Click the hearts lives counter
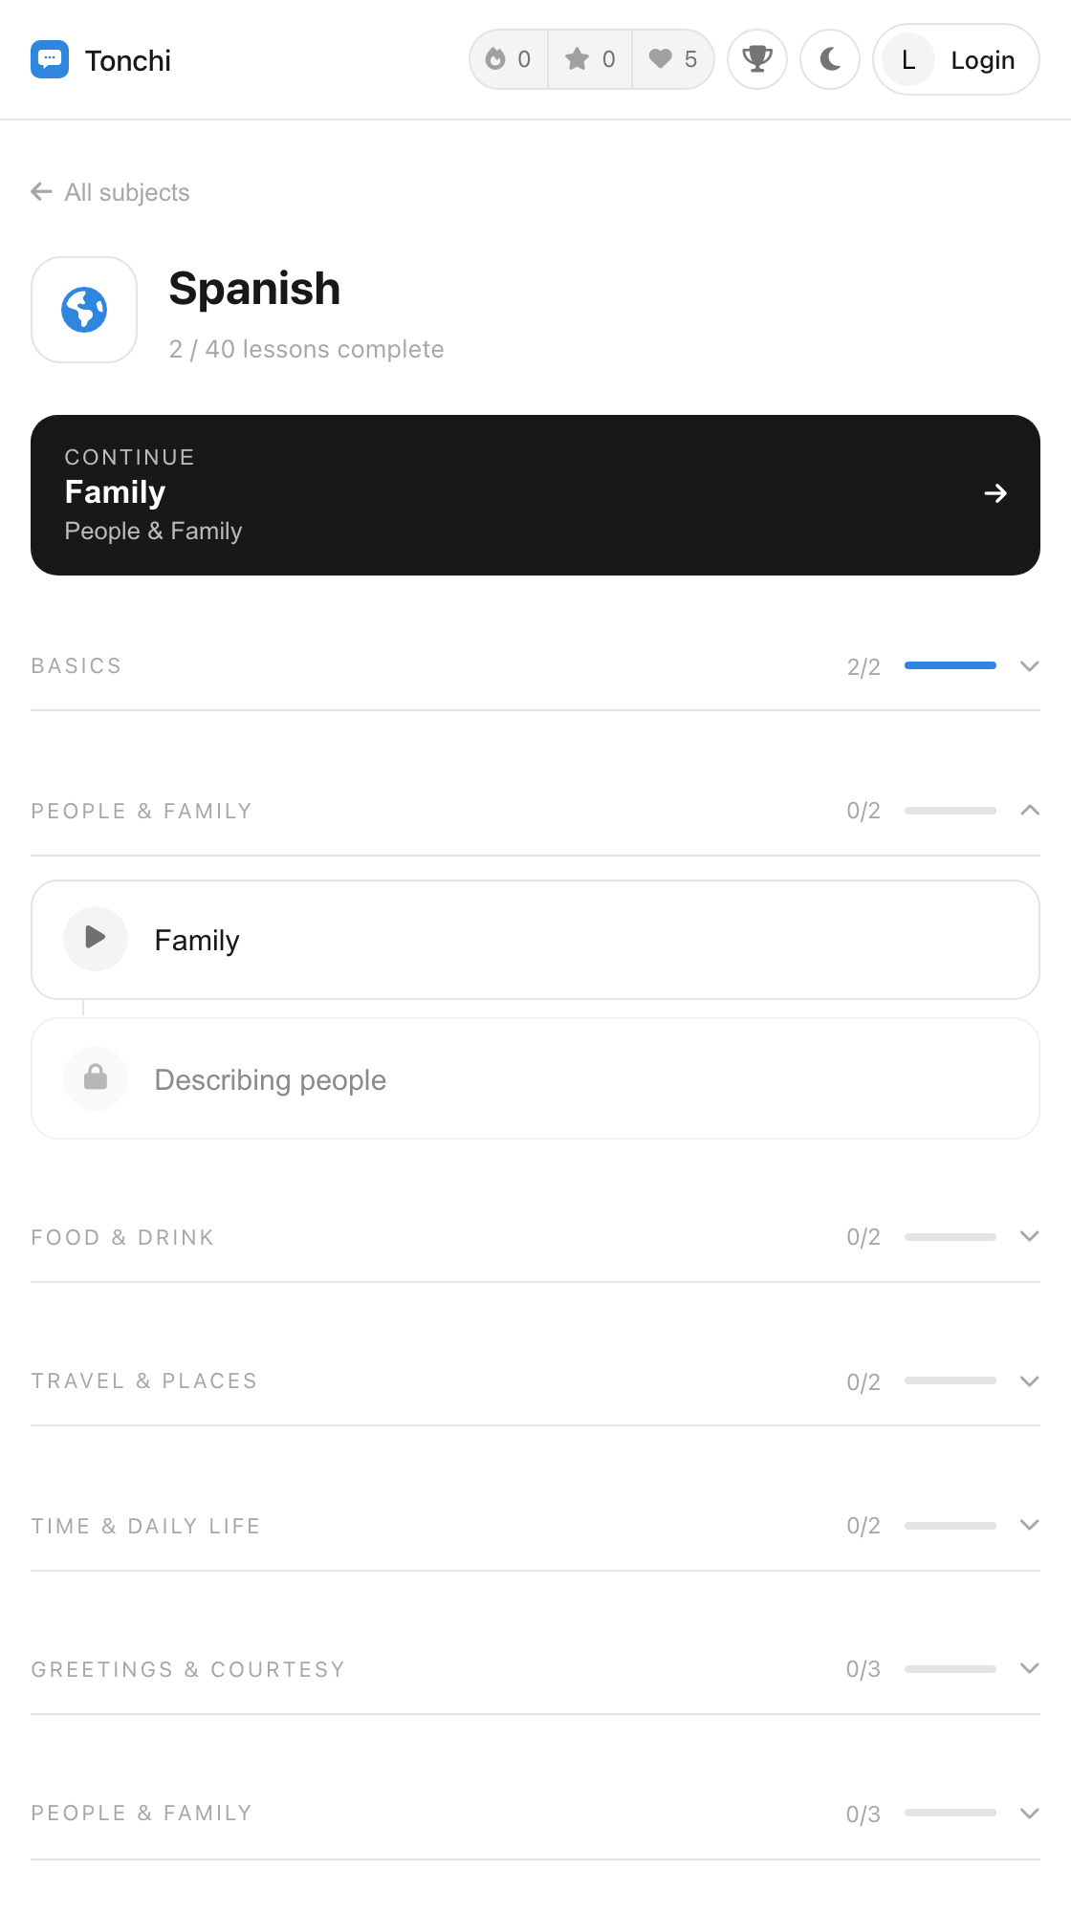Image resolution: width=1071 pixels, height=1912 pixels. coord(672,59)
